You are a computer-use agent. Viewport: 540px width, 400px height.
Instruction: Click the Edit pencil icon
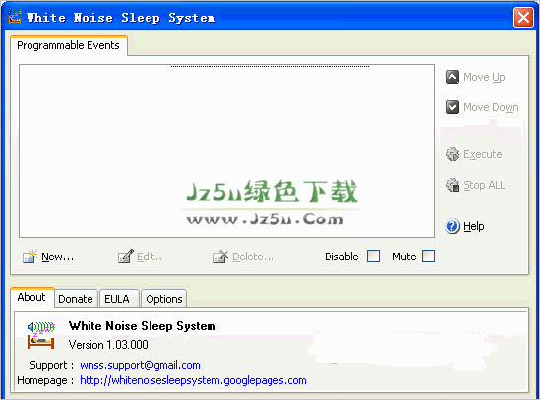pos(125,257)
